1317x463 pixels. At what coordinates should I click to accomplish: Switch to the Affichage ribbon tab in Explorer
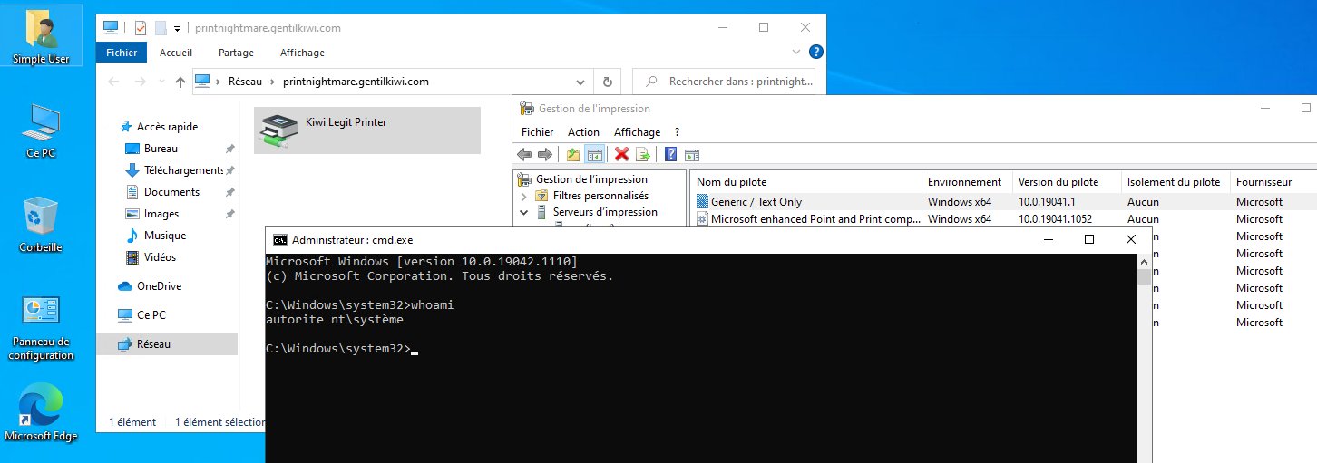coord(302,53)
